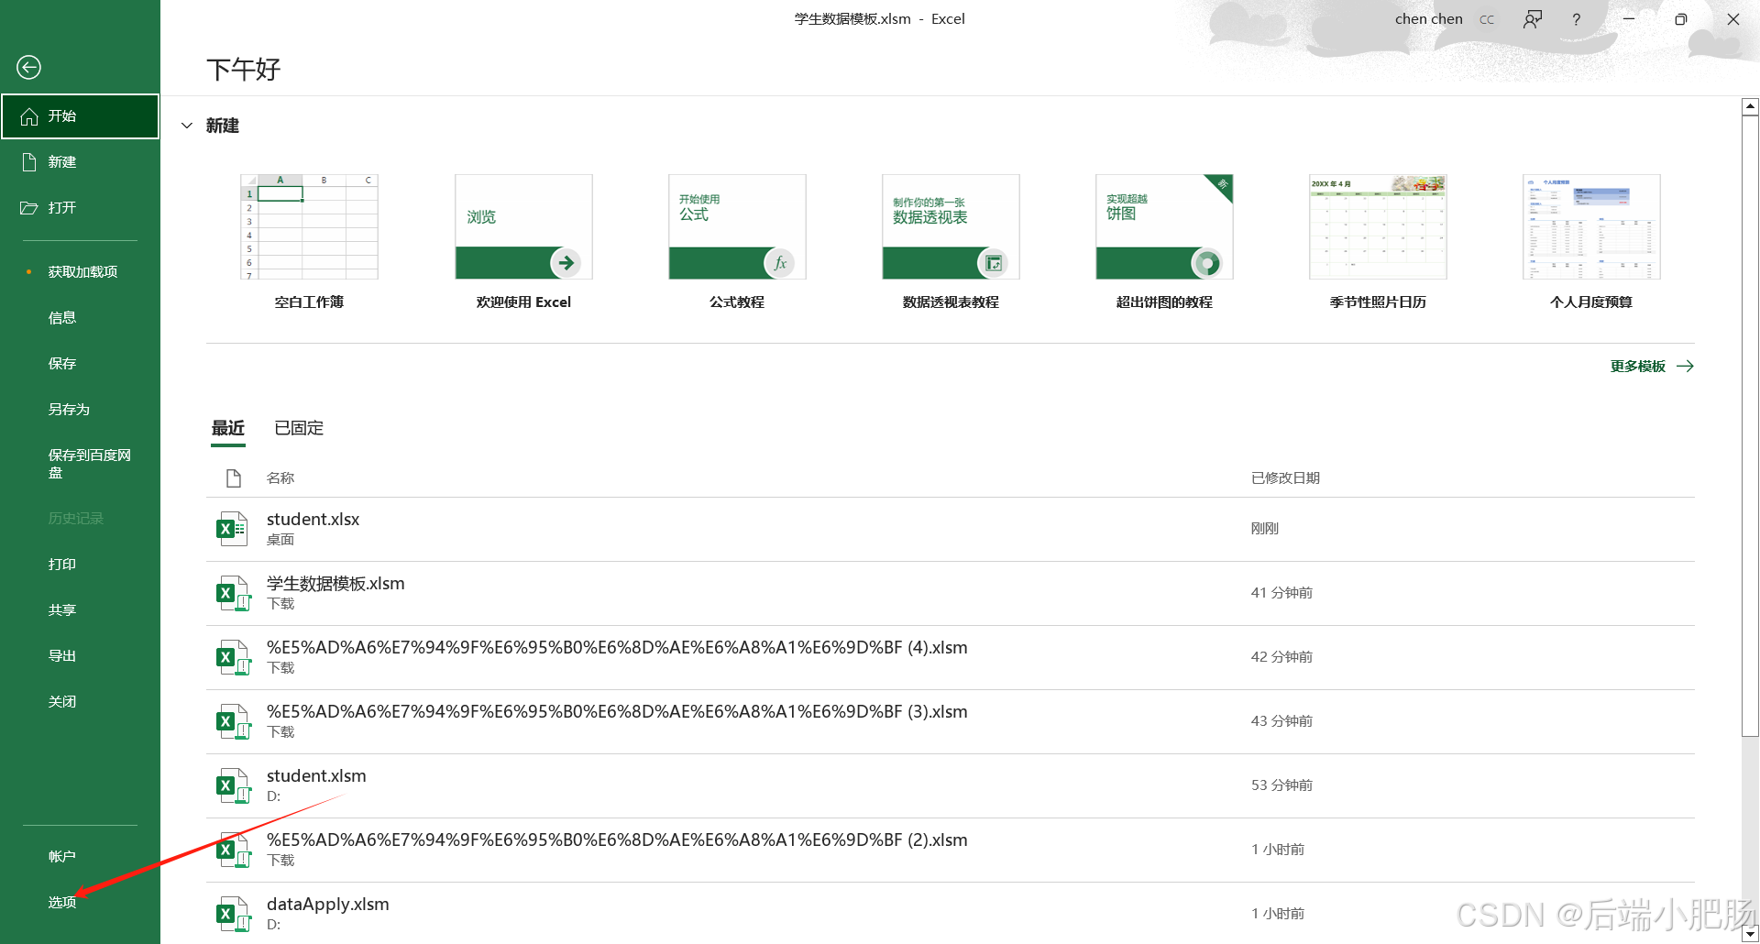Viewport: 1760px width, 944px height.
Task: Click the CC account avatar
Action: (1487, 19)
